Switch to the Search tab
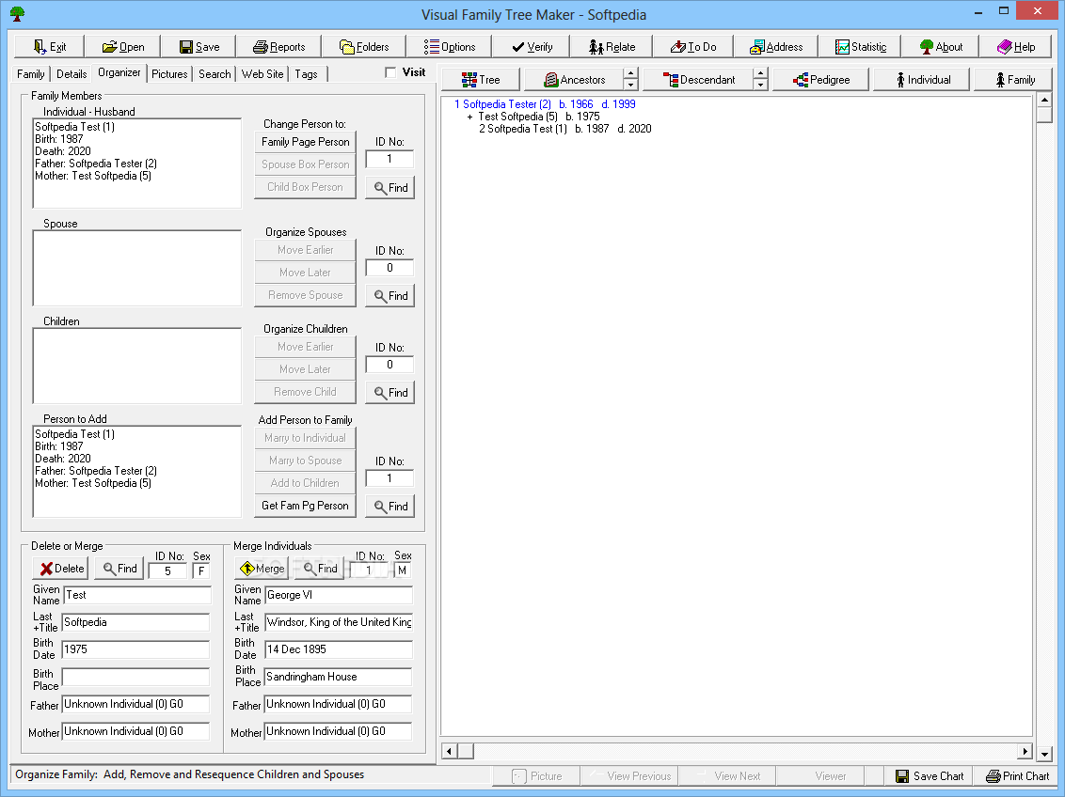Image resolution: width=1065 pixels, height=797 pixels. pyautogui.click(x=215, y=74)
